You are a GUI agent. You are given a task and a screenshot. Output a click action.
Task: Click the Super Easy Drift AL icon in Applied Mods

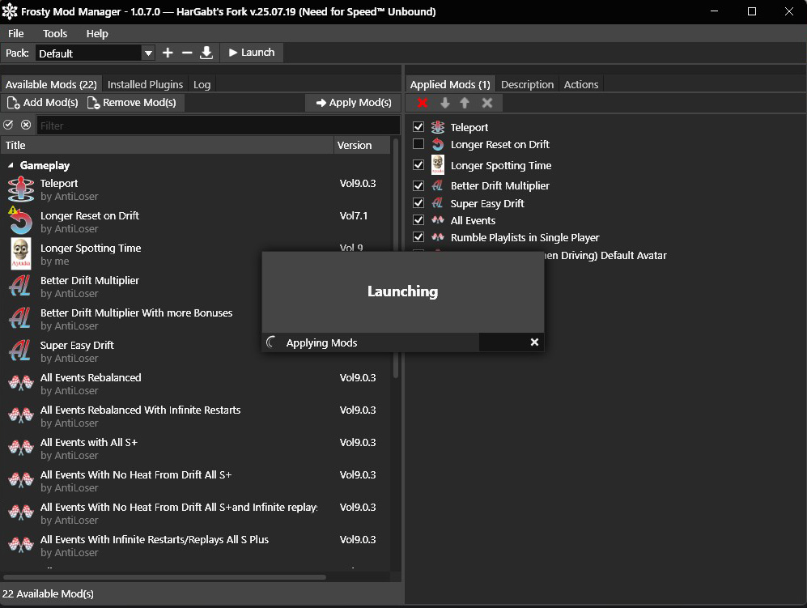click(437, 203)
